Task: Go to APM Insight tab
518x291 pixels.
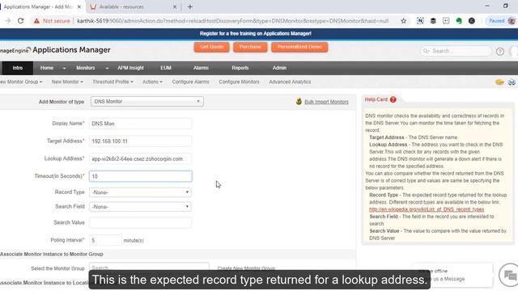Action: (130, 68)
